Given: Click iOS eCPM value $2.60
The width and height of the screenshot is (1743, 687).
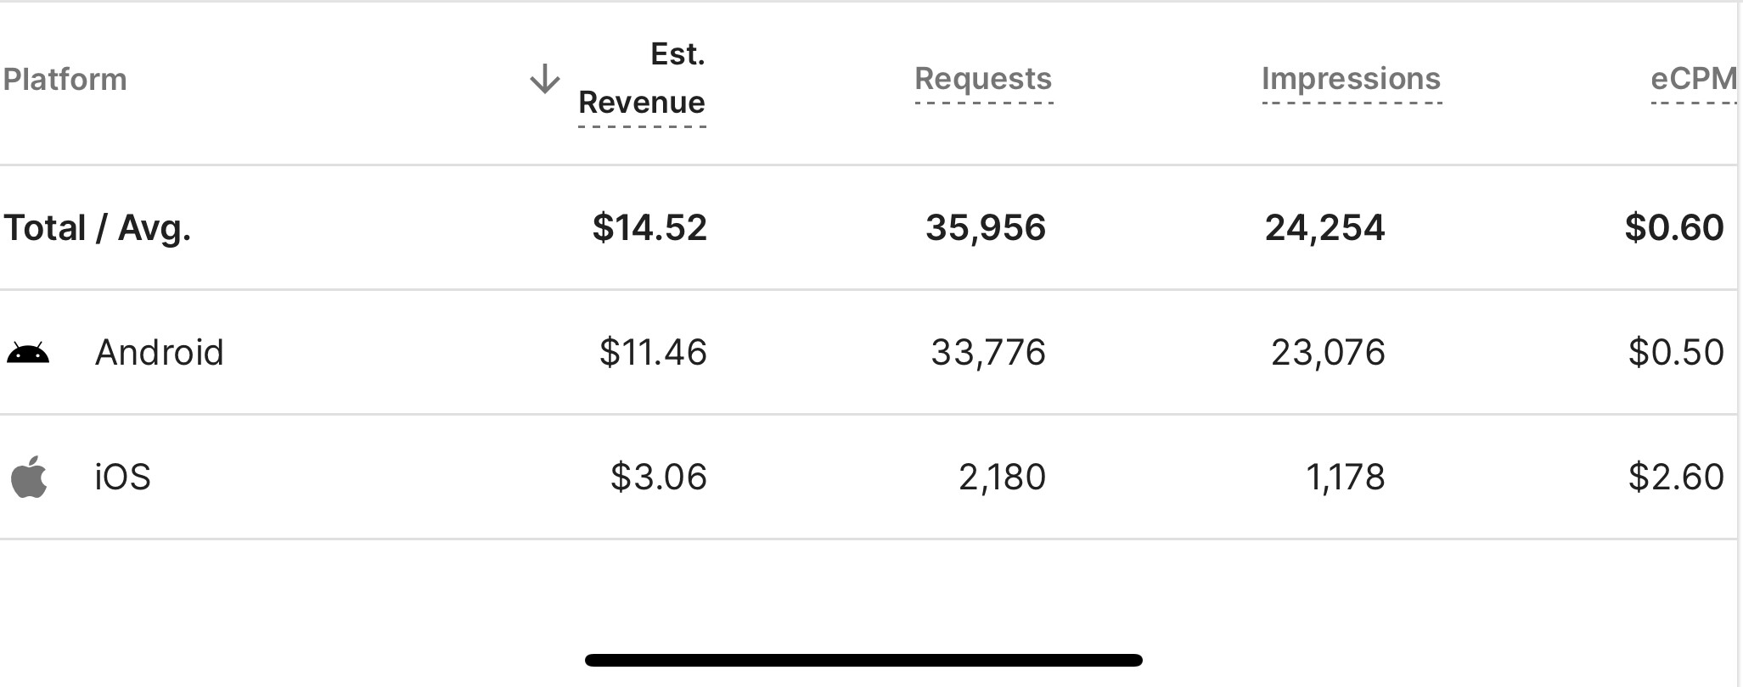Looking at the screenshot, I should point(1676,477).
